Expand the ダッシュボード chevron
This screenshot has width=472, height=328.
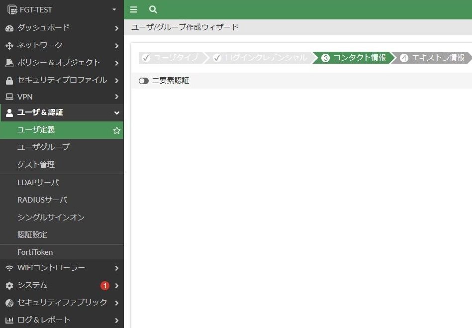[x=117, y=28]
